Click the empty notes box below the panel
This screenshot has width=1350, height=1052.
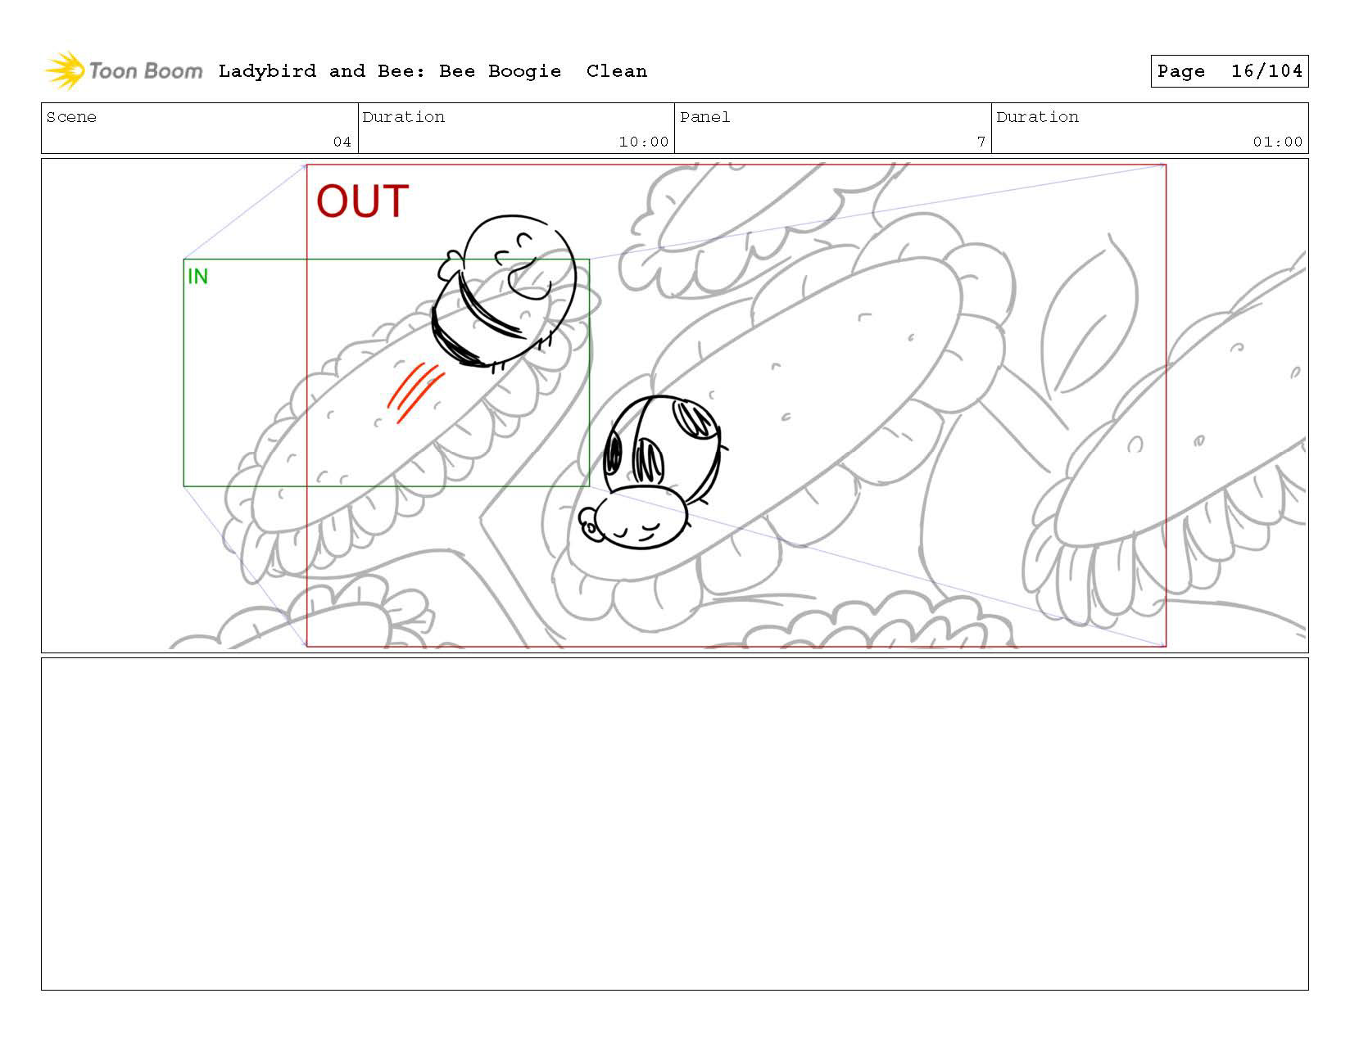(x=674, y=824)
